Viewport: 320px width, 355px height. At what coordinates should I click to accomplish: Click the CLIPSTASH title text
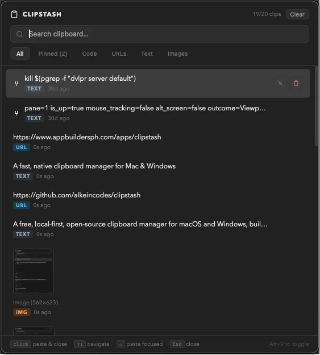pos(42,14)
